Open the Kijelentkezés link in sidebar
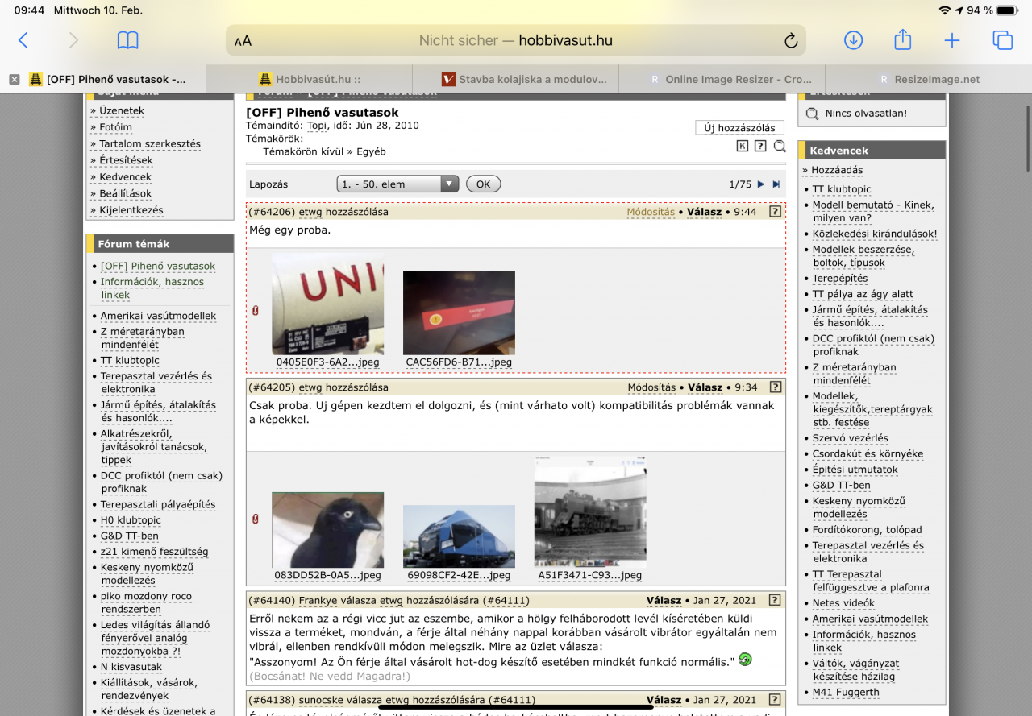1032x716 pixels. [x=131, y=210]
